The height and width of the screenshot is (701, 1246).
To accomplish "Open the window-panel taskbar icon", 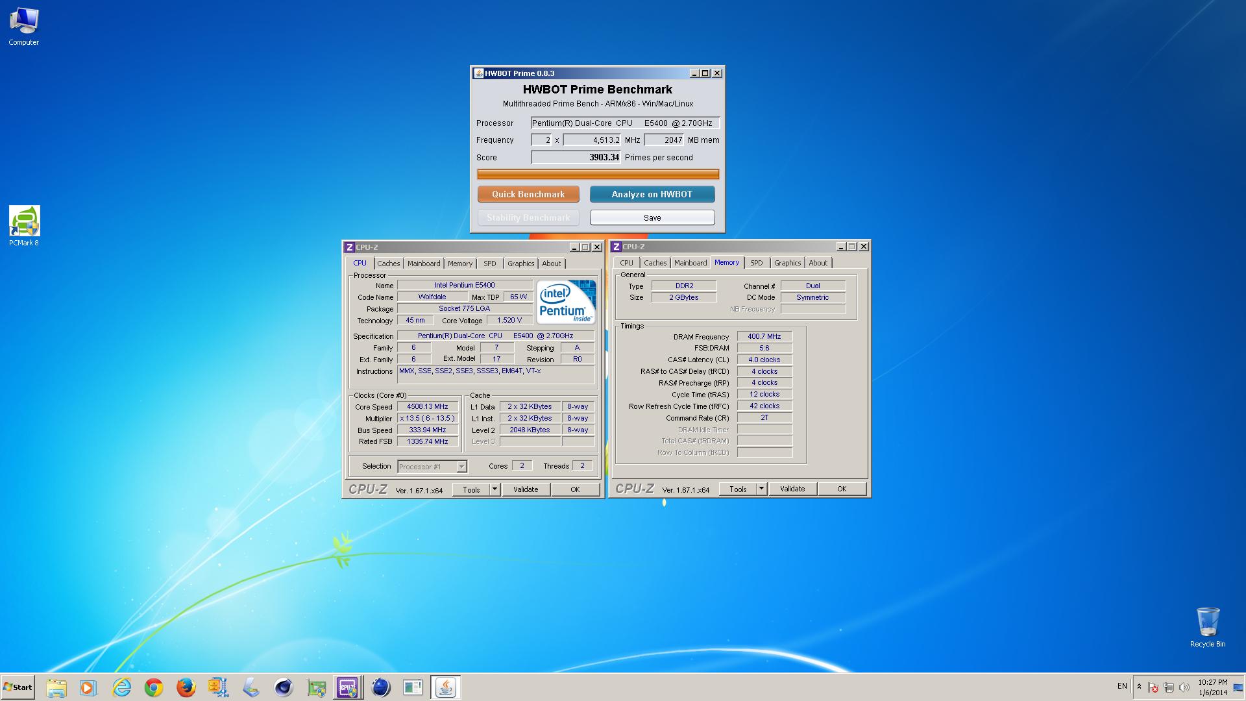I will 413,687.
